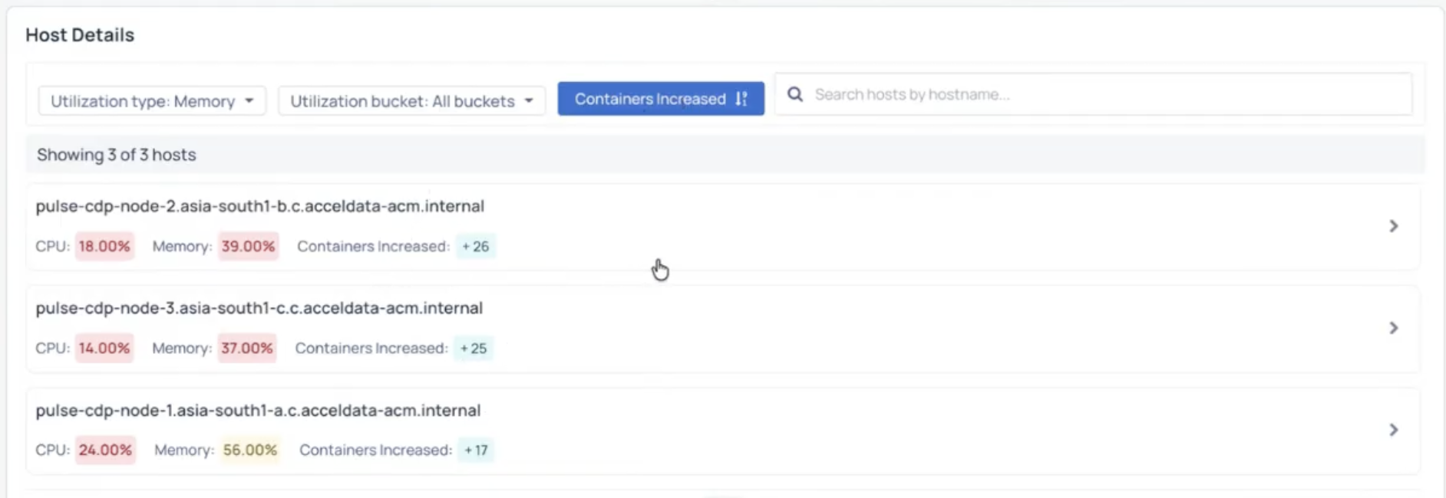Open pulse-cdp-node-3 details chevron

click(1394, 328)
